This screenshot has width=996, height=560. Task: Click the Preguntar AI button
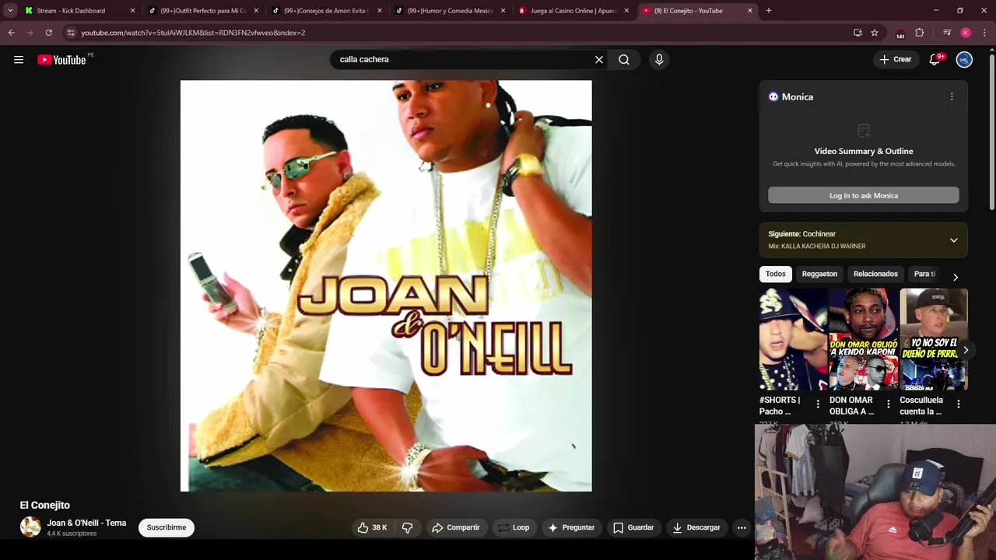[x=571, y=528]
